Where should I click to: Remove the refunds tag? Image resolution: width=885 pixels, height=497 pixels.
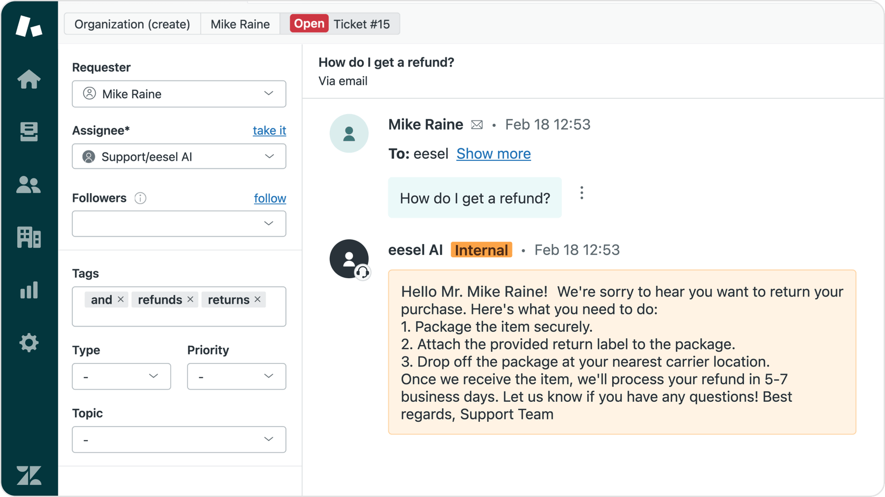[190, 299]
